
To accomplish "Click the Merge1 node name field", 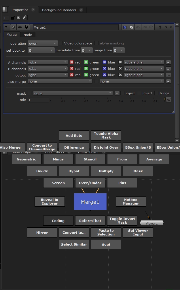I will (x=75, y=27).
